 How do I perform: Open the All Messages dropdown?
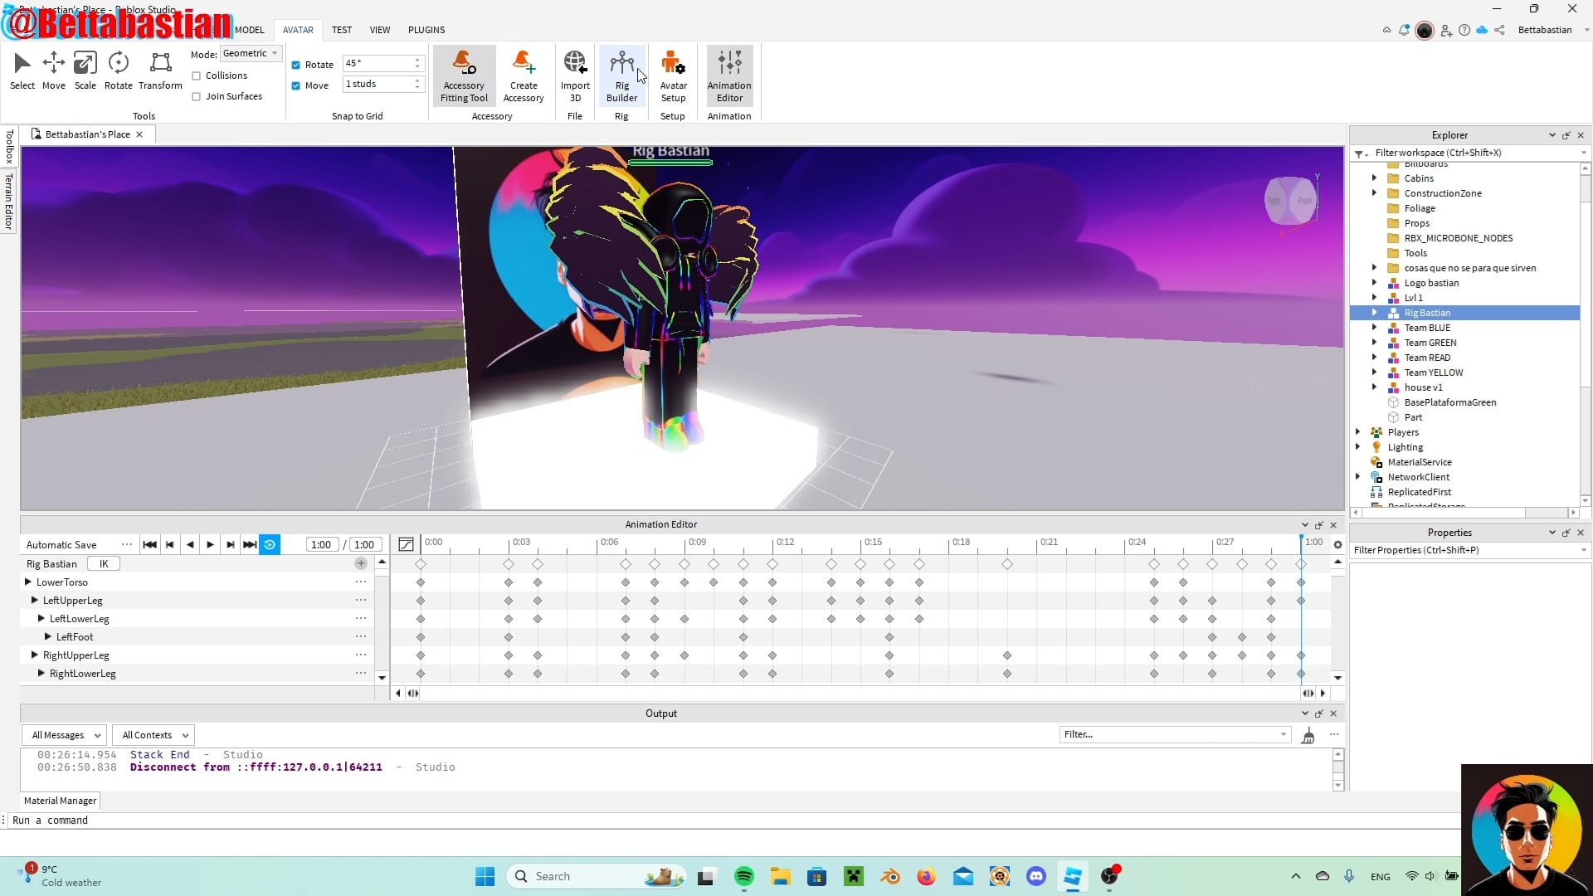point(66,735)
